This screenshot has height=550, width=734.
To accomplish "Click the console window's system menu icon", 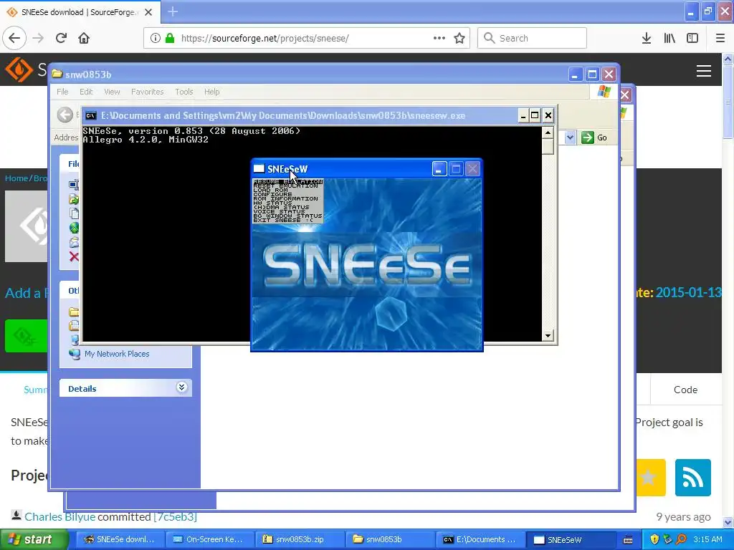I will pos(91,115).
